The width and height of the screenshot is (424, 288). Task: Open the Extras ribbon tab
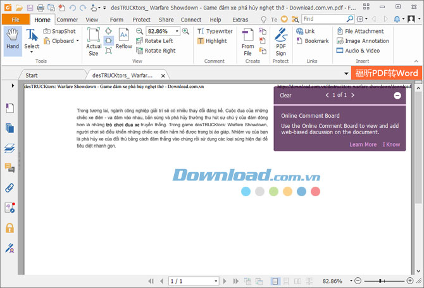pos(240,20)
